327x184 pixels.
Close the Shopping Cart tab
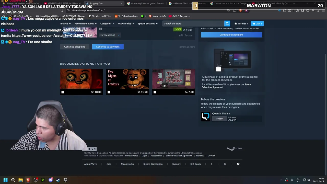tap(122, 3)
